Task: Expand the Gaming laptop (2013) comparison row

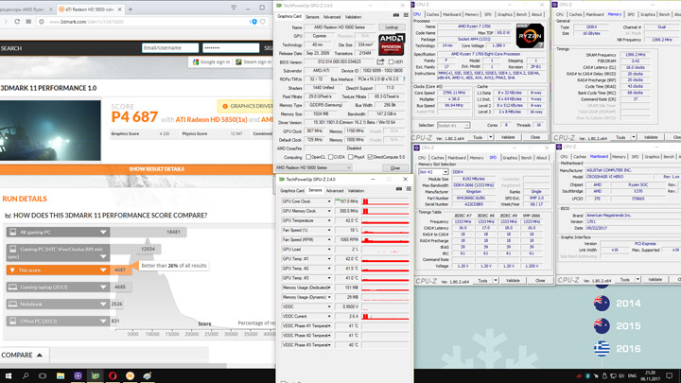Action: point(103,287)
